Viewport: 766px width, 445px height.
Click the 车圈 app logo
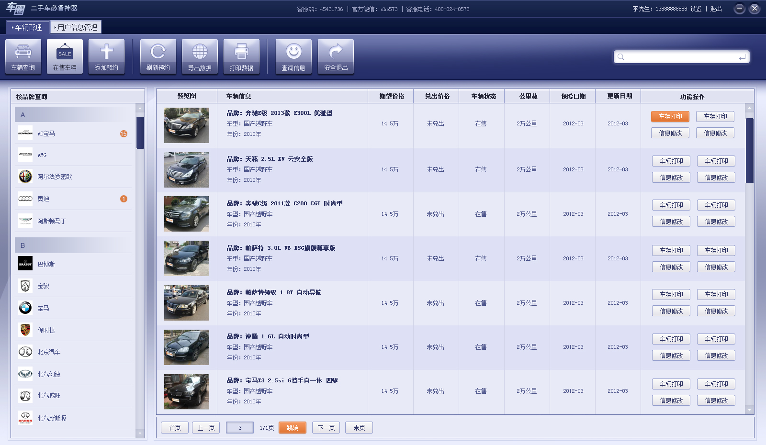pos(15,8)
